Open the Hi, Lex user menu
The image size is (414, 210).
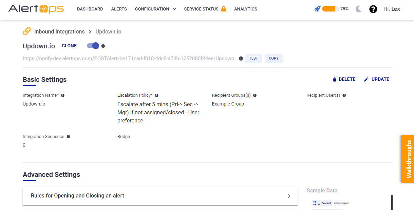tap(391, 9)
